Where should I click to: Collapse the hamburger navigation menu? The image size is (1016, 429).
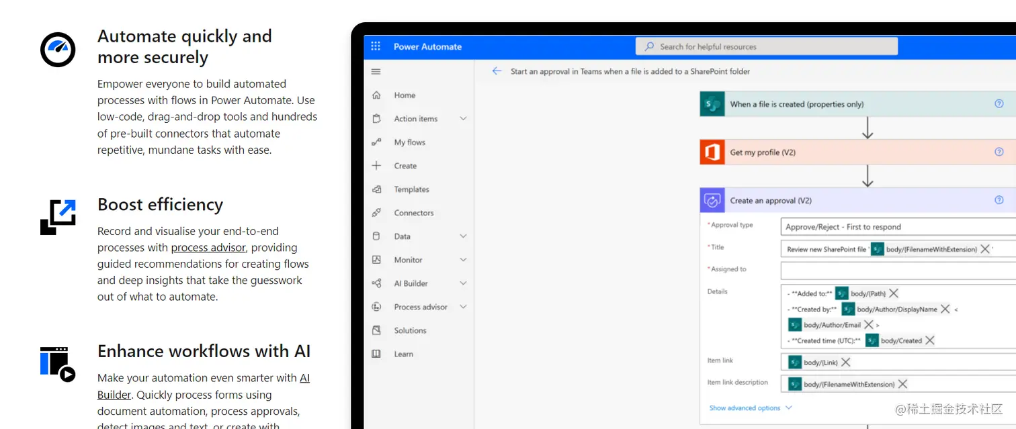(x=376, y=71)
